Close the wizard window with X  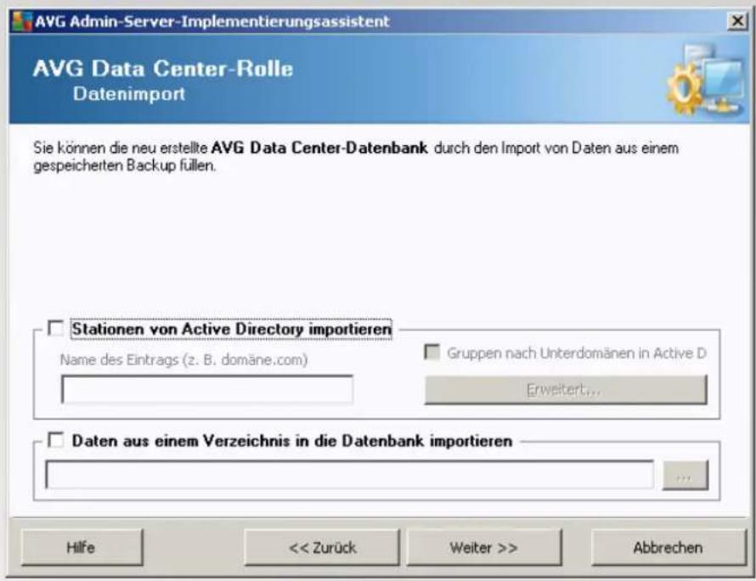pyautogui.click(x=737, y=21)
